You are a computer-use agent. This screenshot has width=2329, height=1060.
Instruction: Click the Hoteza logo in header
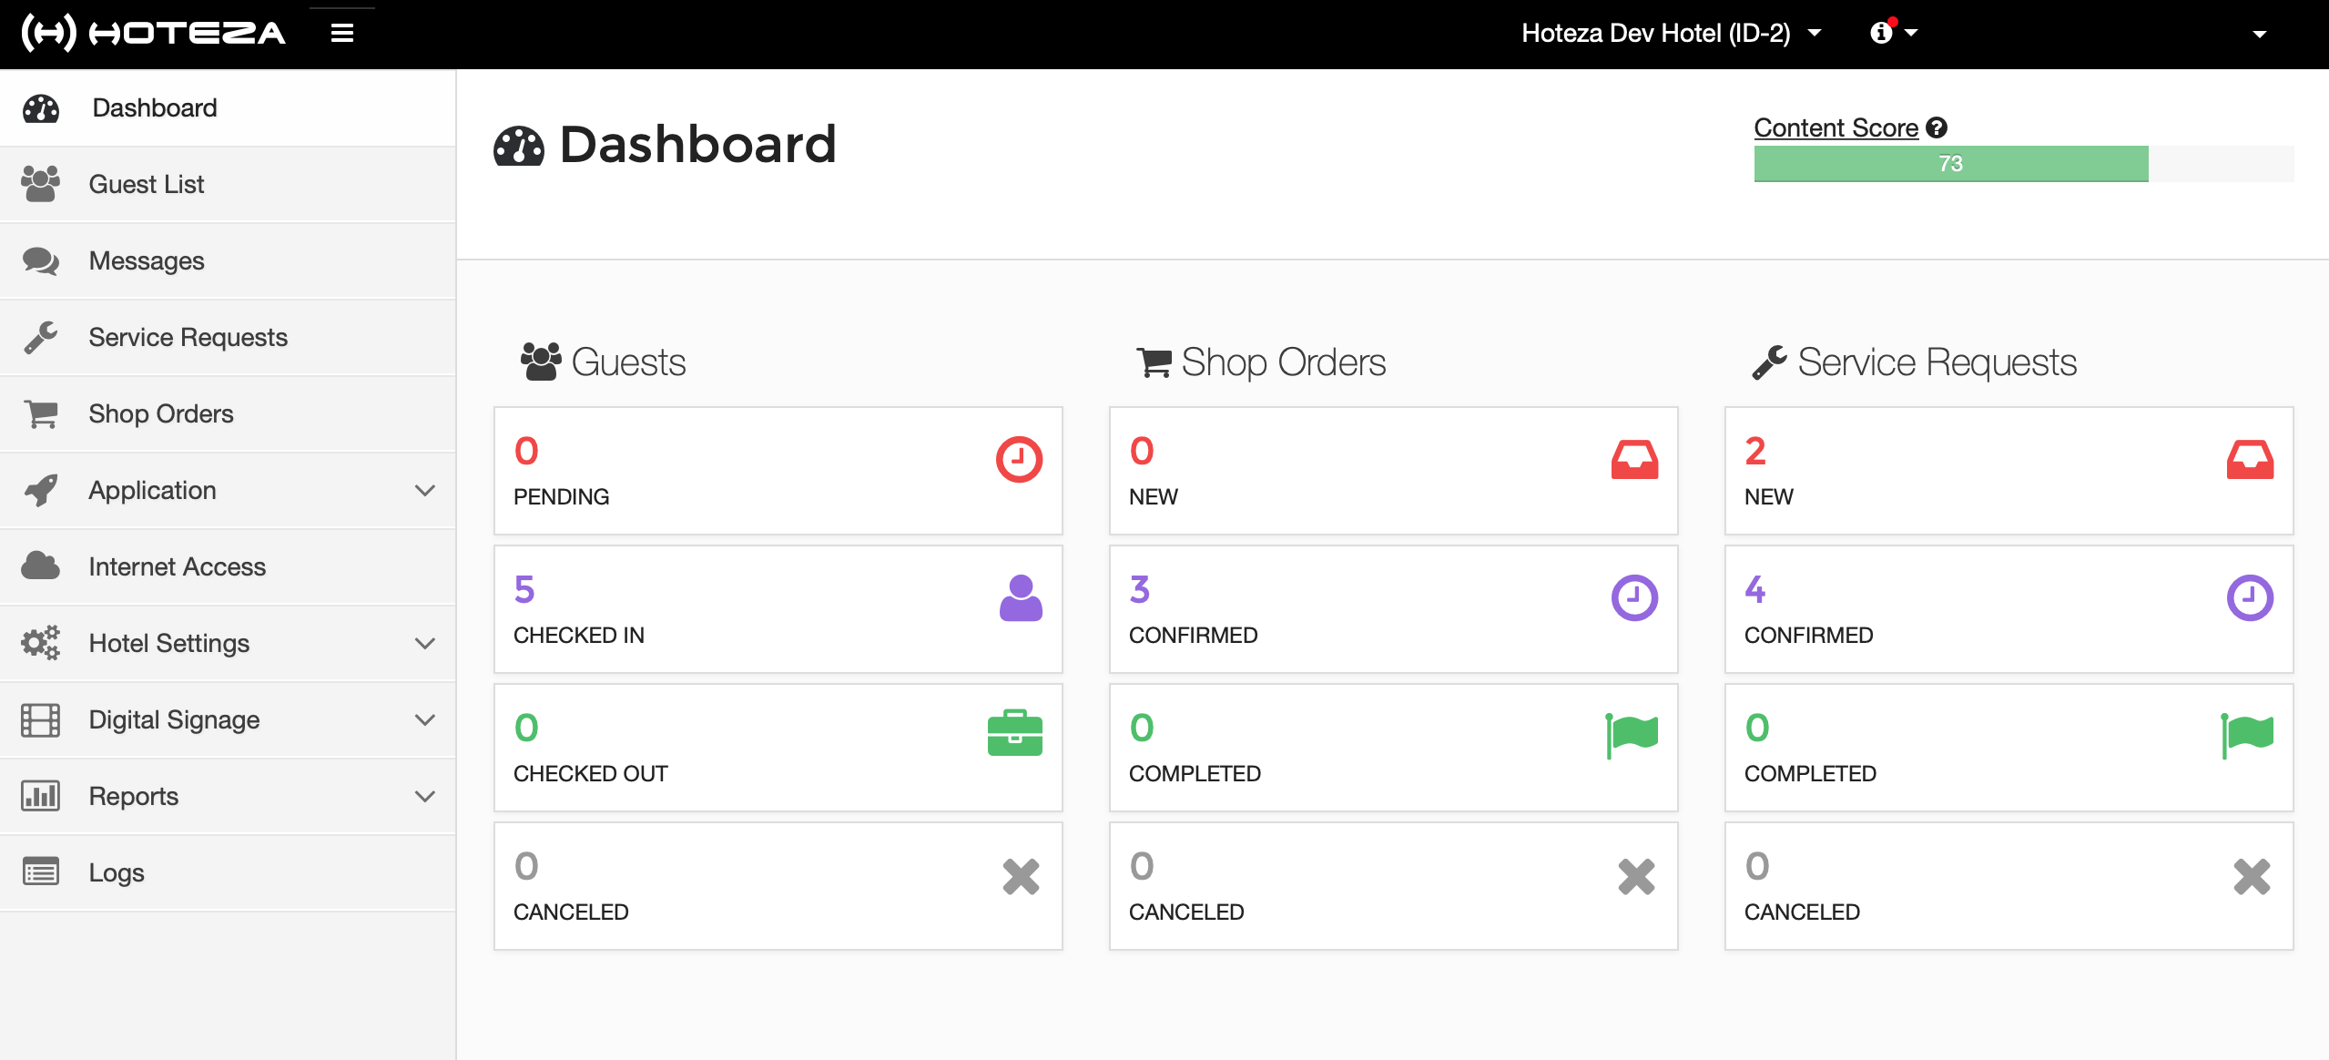point(153,34)
